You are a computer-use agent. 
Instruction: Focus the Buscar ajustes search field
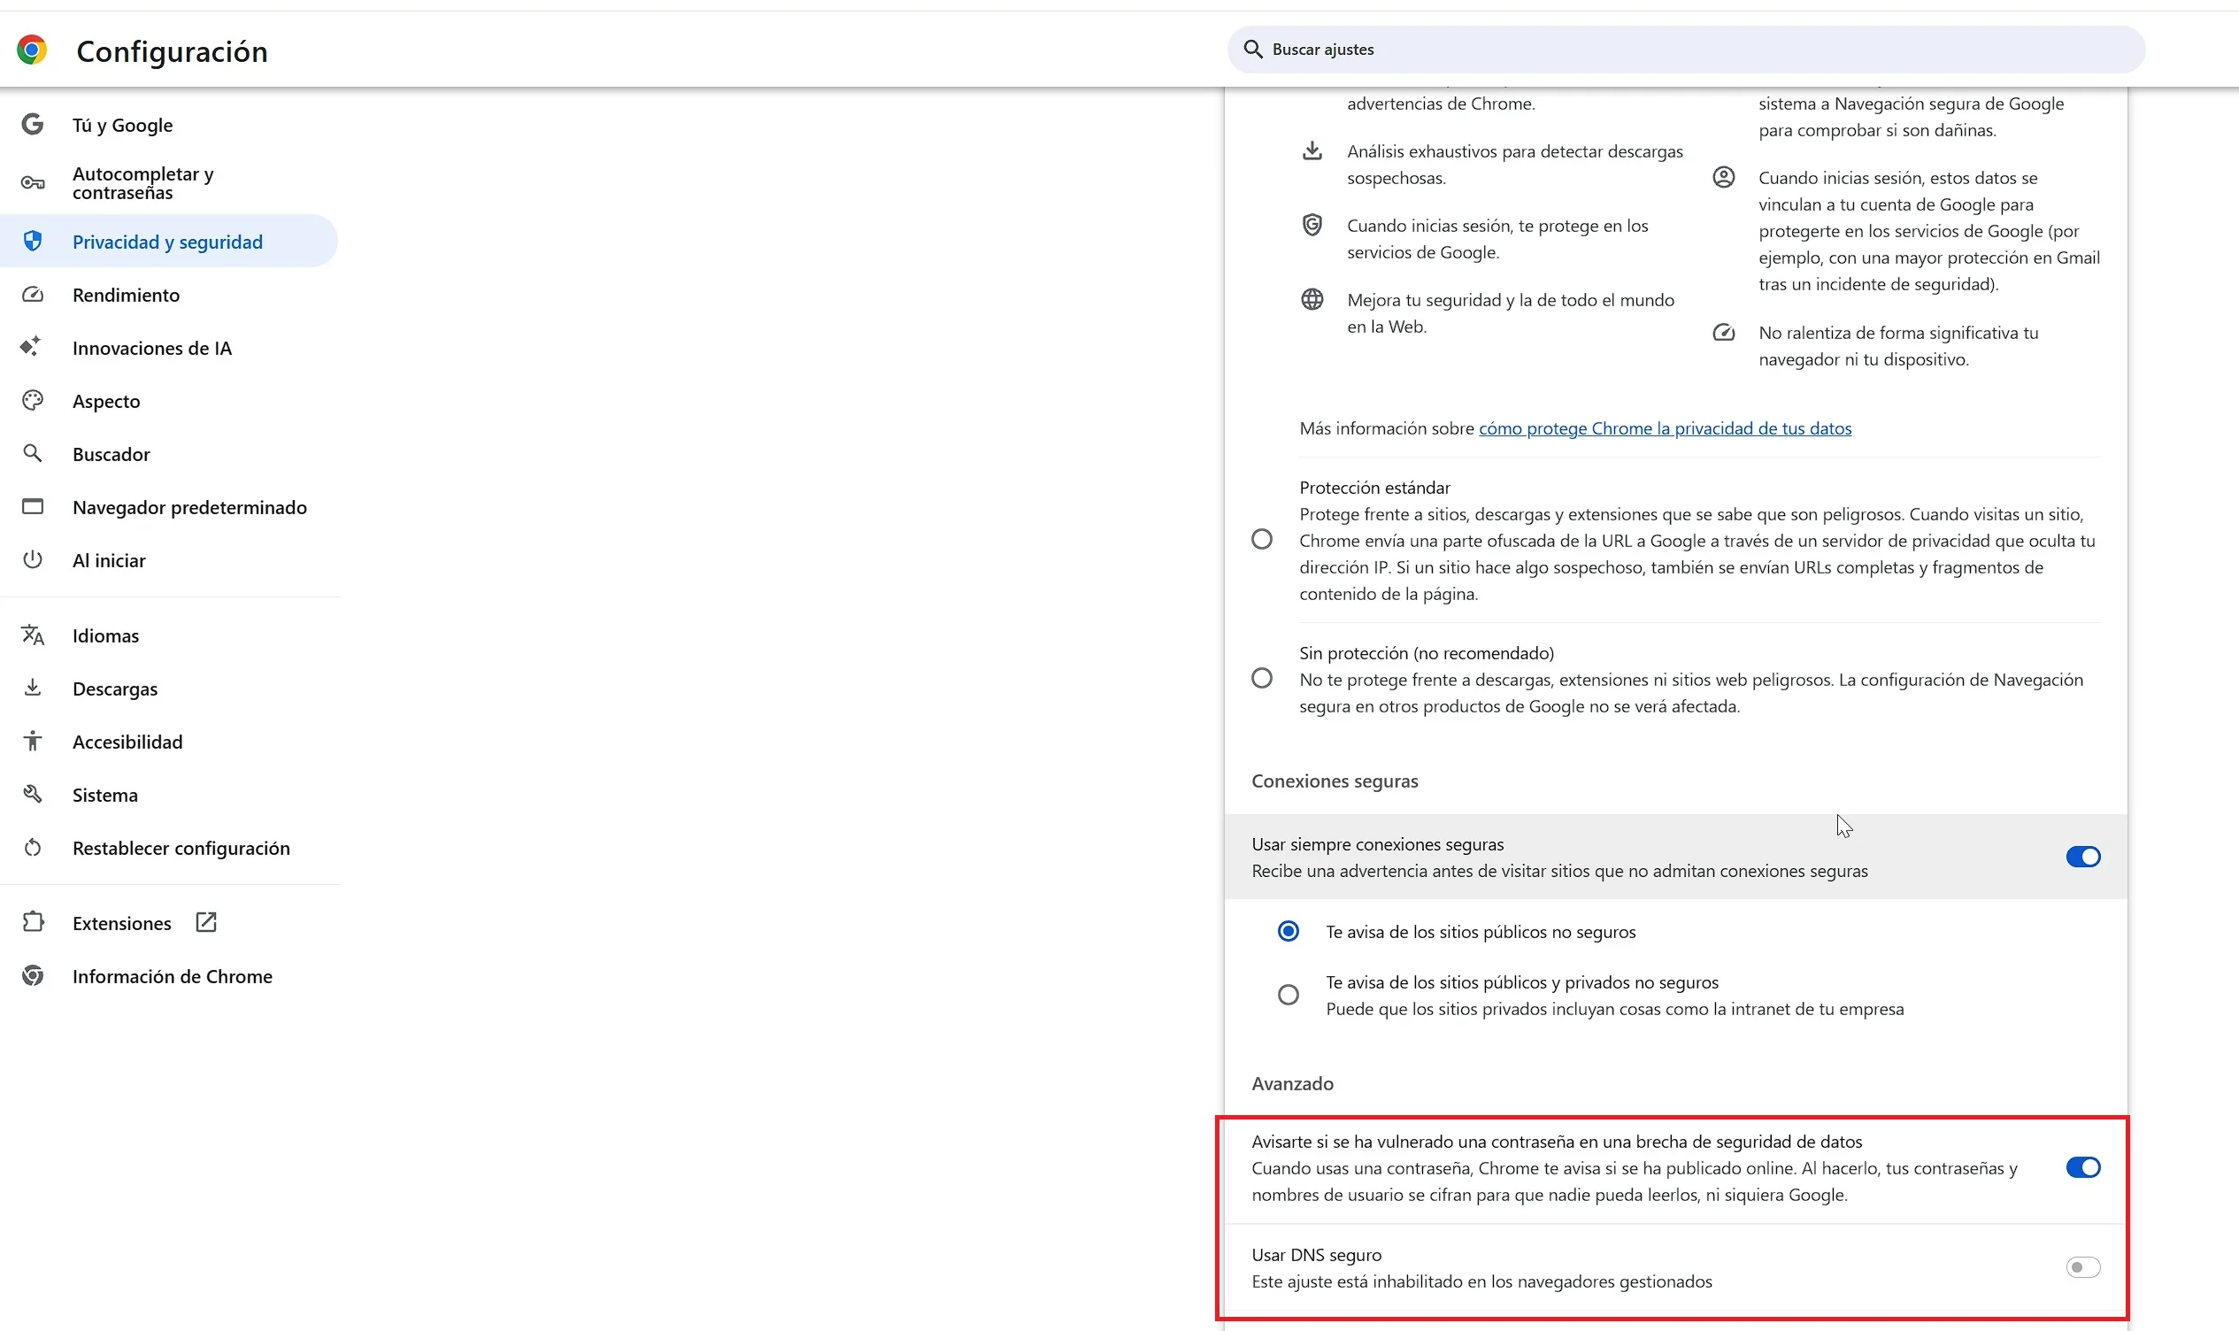(x=1686, y=50)
